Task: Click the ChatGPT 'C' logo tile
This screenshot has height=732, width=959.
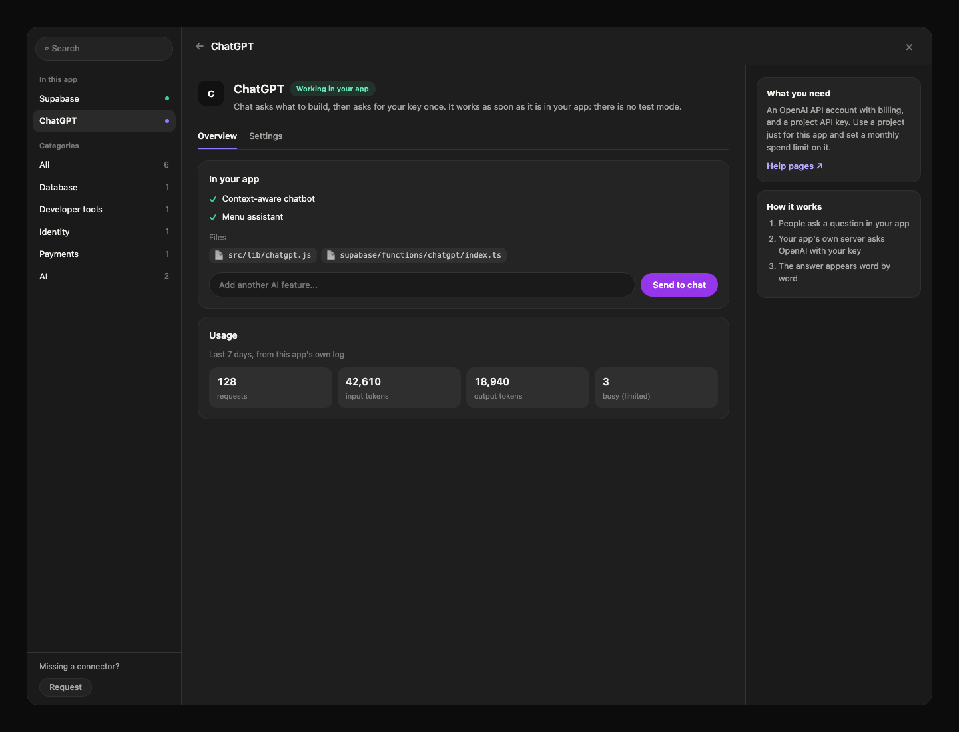Action: tap(211, 93)
